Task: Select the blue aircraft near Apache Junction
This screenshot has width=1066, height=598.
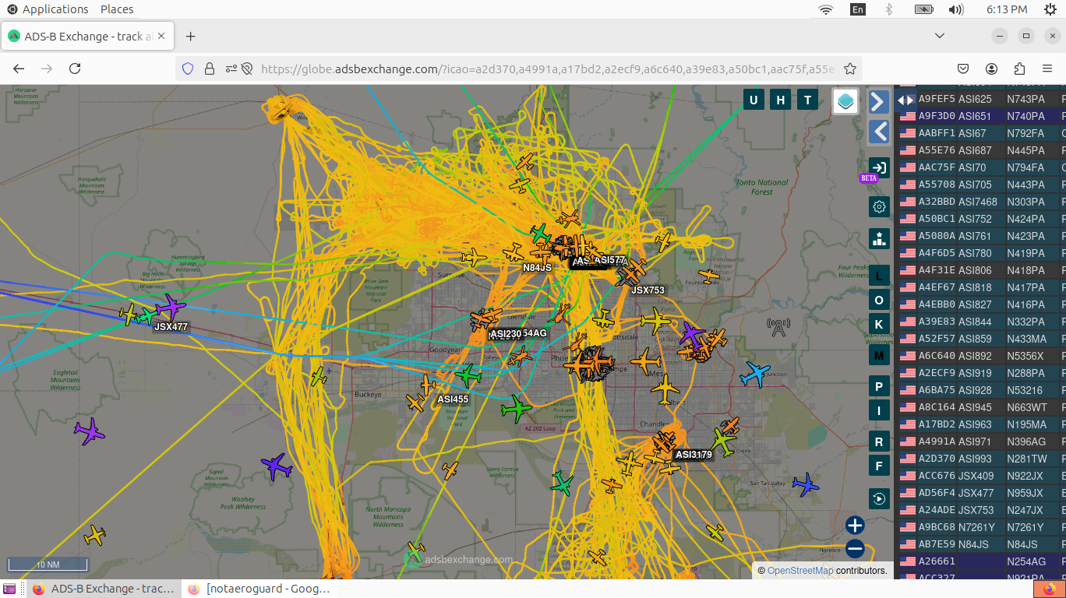Action: coord(754,375)
